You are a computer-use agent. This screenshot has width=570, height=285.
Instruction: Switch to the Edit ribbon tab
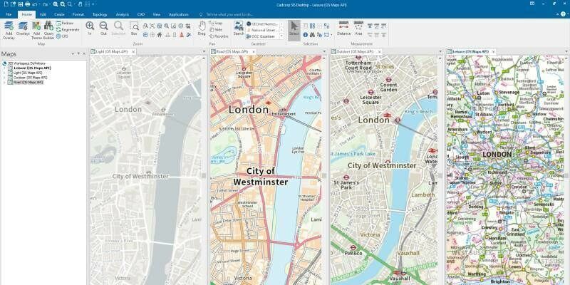coord(43,14)
